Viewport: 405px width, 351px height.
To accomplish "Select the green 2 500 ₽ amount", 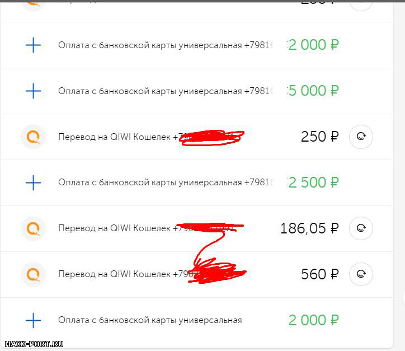I will tap(313, 182).
